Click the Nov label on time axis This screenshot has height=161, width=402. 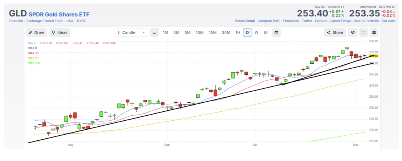click(x=356, y=145)
